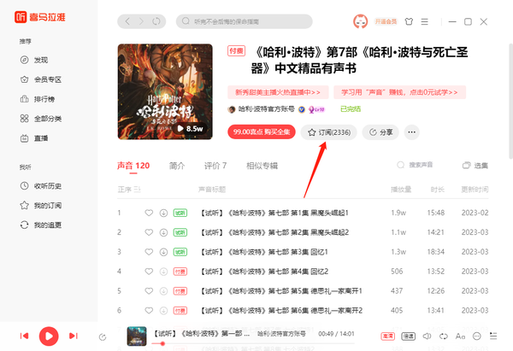This screenshot has width=513, height=351.
Task: Switch to the 简介 tab
Action: click(x=177, y=166)
